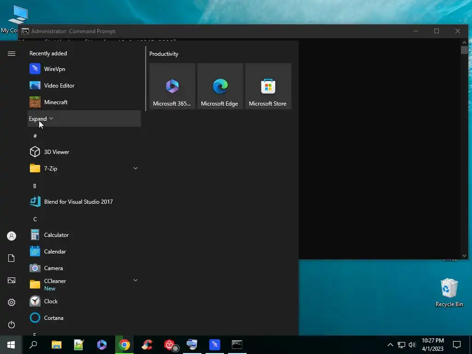Open Minecraft from Recently added
The image size is (472, 354).
coord(84,102)
